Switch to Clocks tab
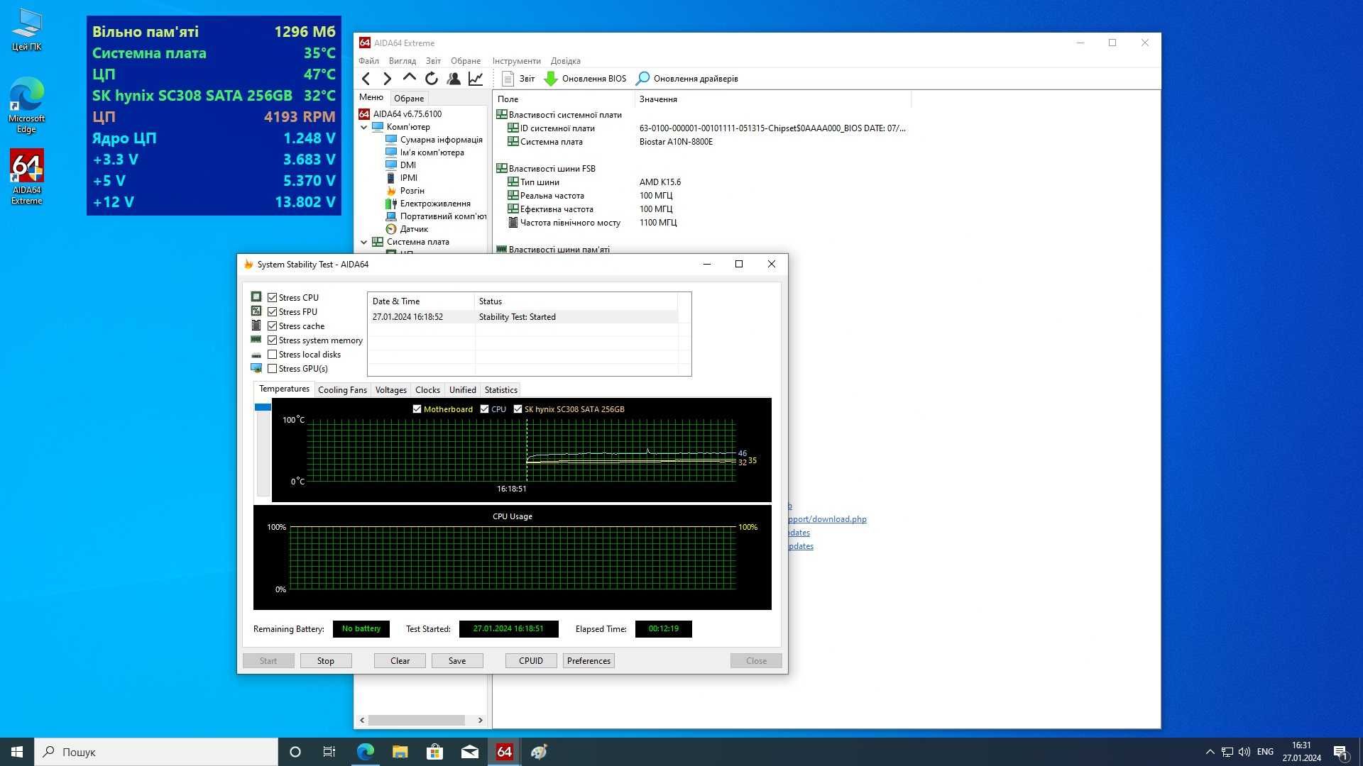The image size is (1363, 766). [427, 390]
